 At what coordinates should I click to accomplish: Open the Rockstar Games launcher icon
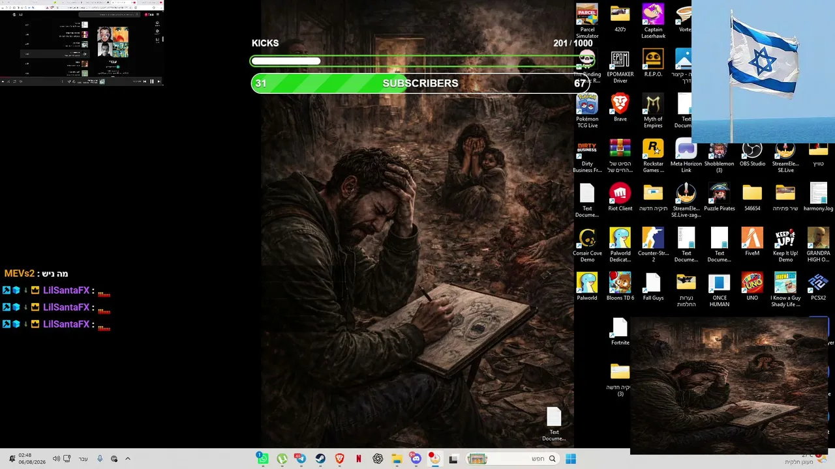pos(653,156)
